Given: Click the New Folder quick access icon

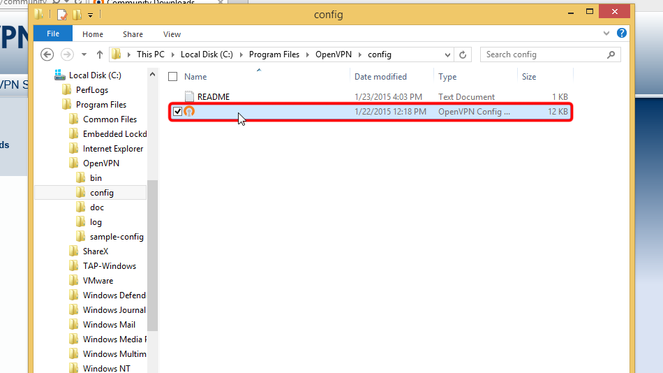Looking at the screenshot, I should 77,15.
